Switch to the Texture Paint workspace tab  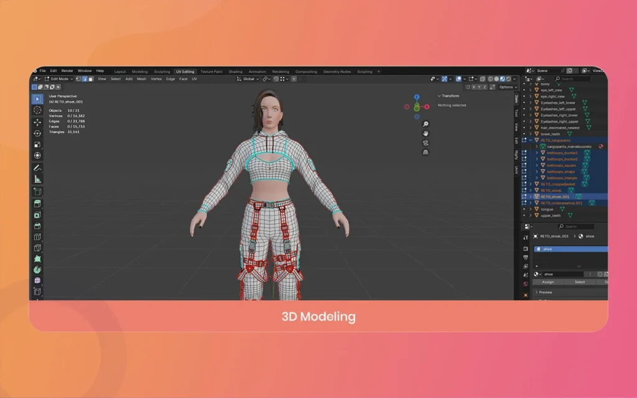212,72
